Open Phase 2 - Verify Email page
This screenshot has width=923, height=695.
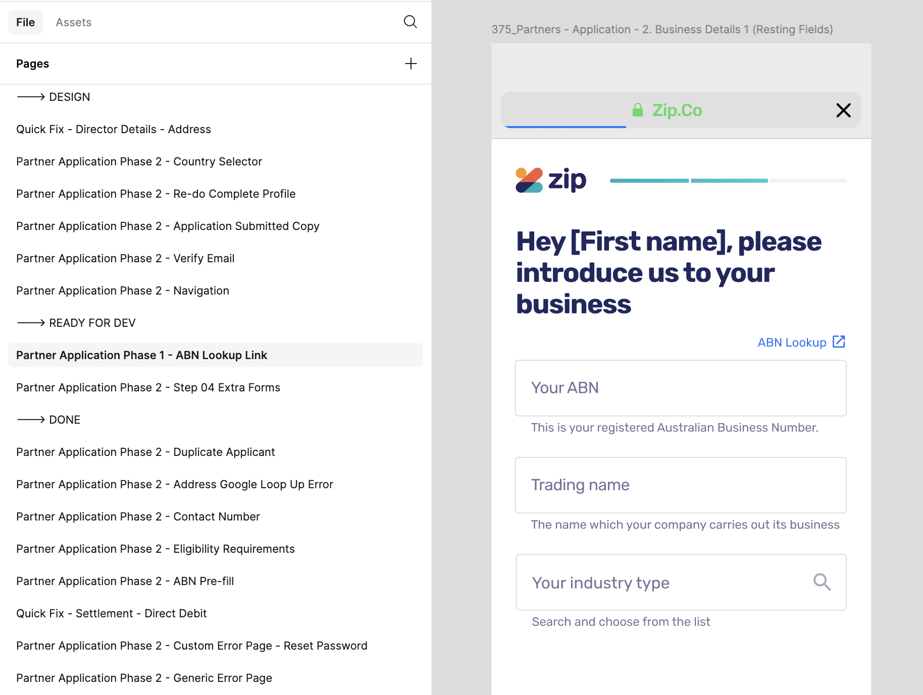(125, 258)
